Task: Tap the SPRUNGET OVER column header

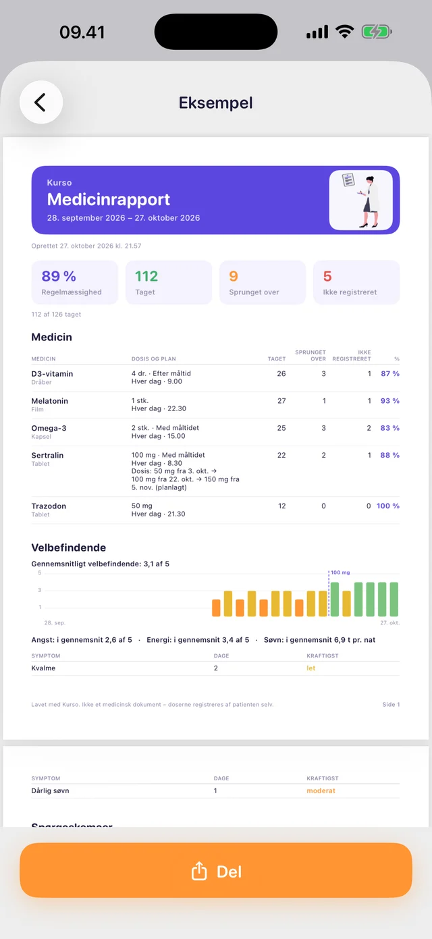Action: click(x=310, y=355)
